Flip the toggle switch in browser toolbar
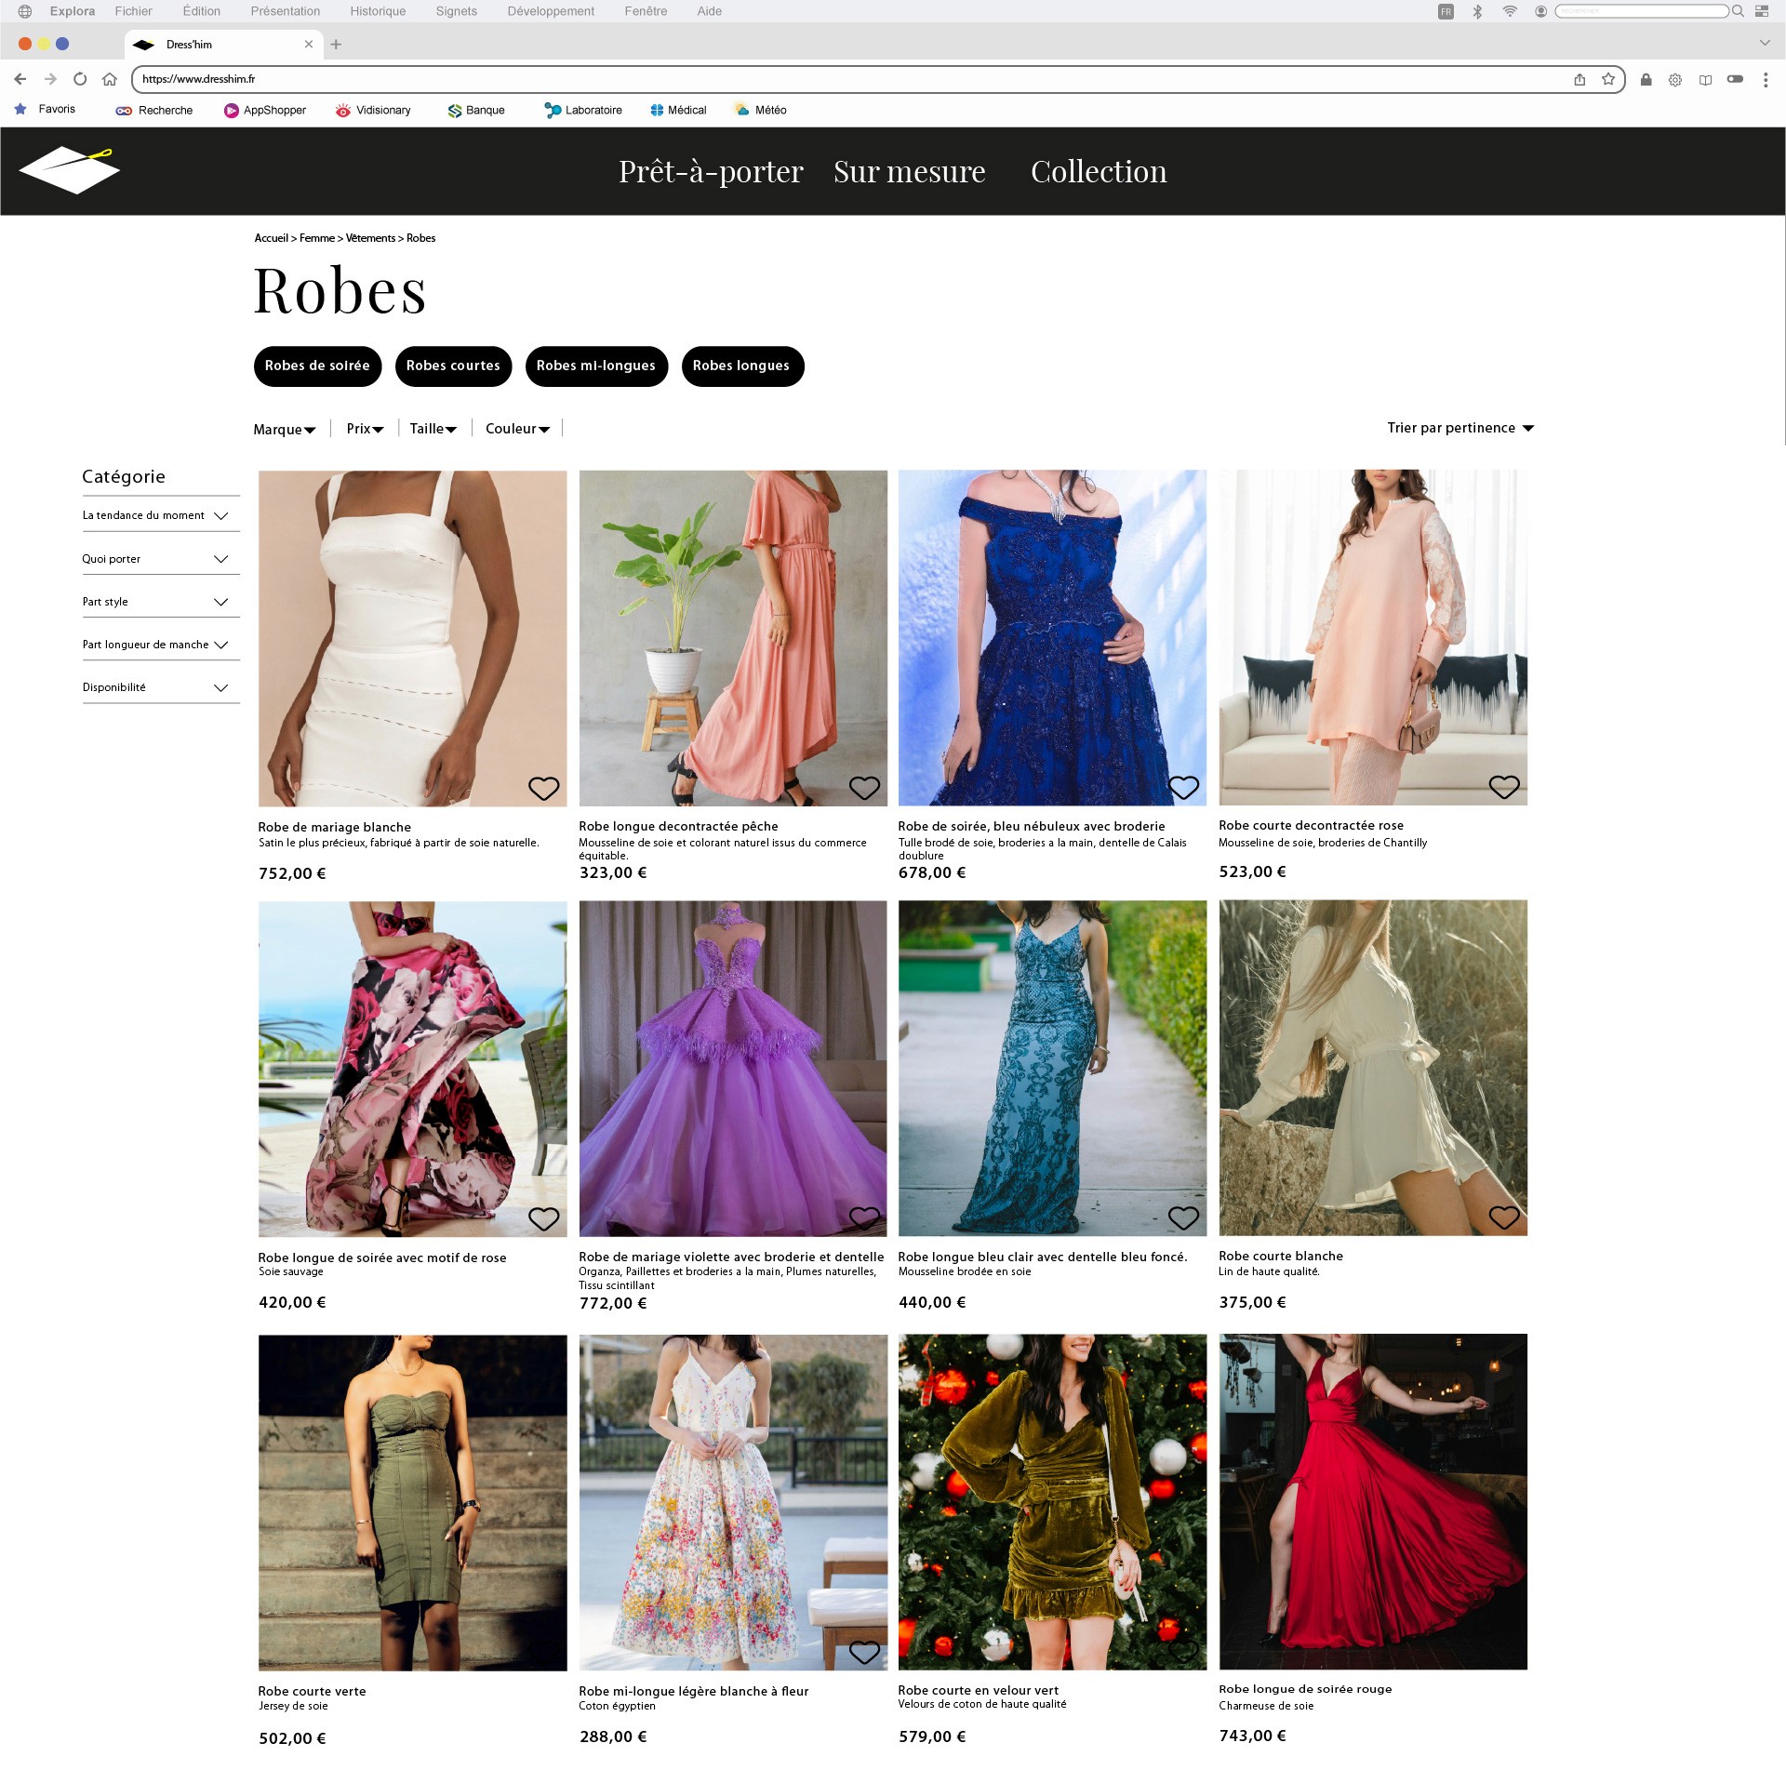Viewport: 1786px width, 1783px height. tap(1735, 79)
